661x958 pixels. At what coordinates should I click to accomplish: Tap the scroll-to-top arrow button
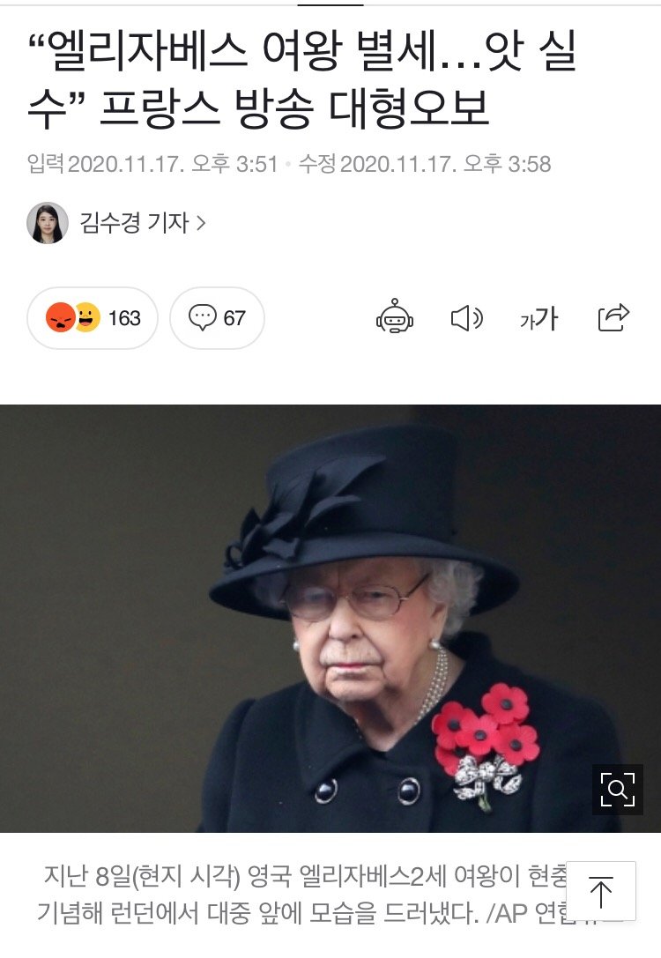coord(601,891)
